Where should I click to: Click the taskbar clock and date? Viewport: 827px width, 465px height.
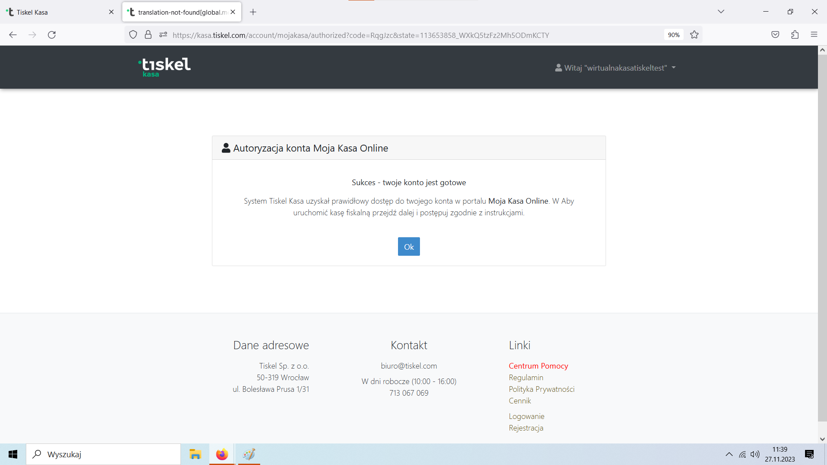[x=780, y=454]
